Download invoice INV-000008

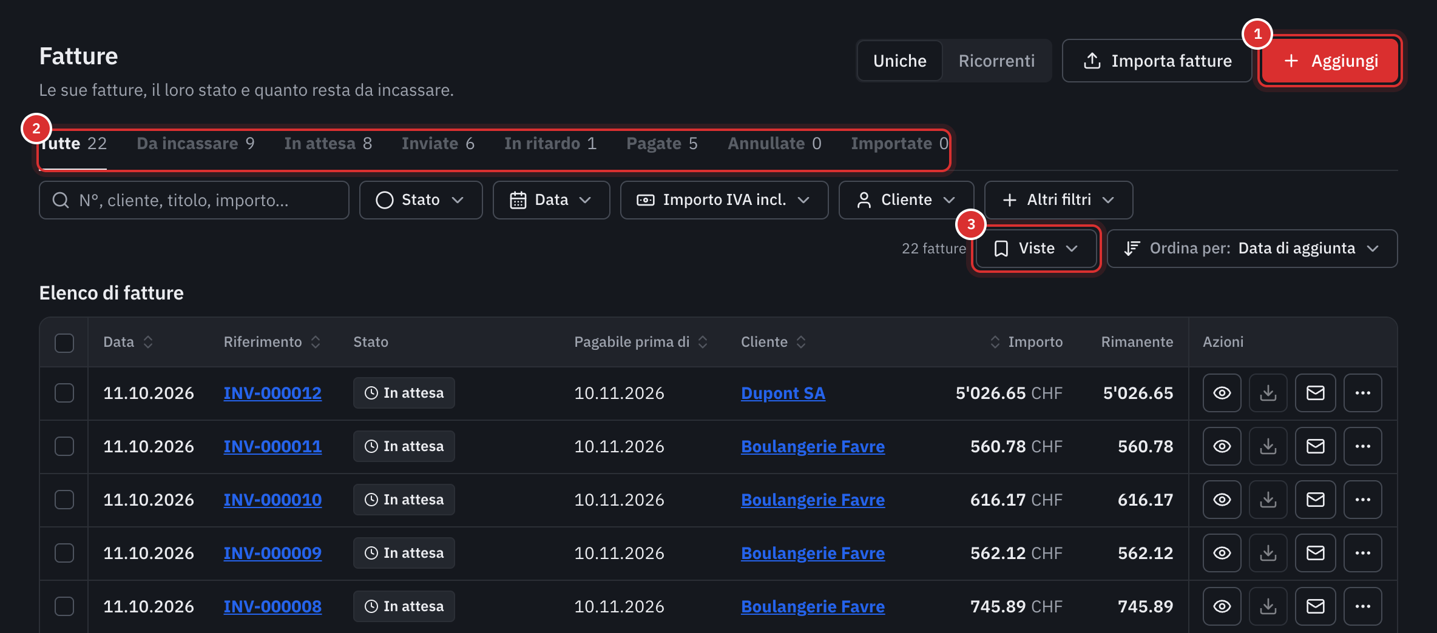[1268, 606]
